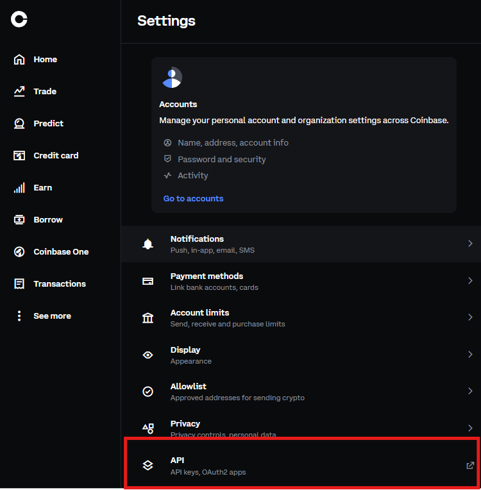The height and width of the screenshot is (490, 481).
Task: Click 'Push, in-app, email, SMS' text
Action: coord(212,250)
